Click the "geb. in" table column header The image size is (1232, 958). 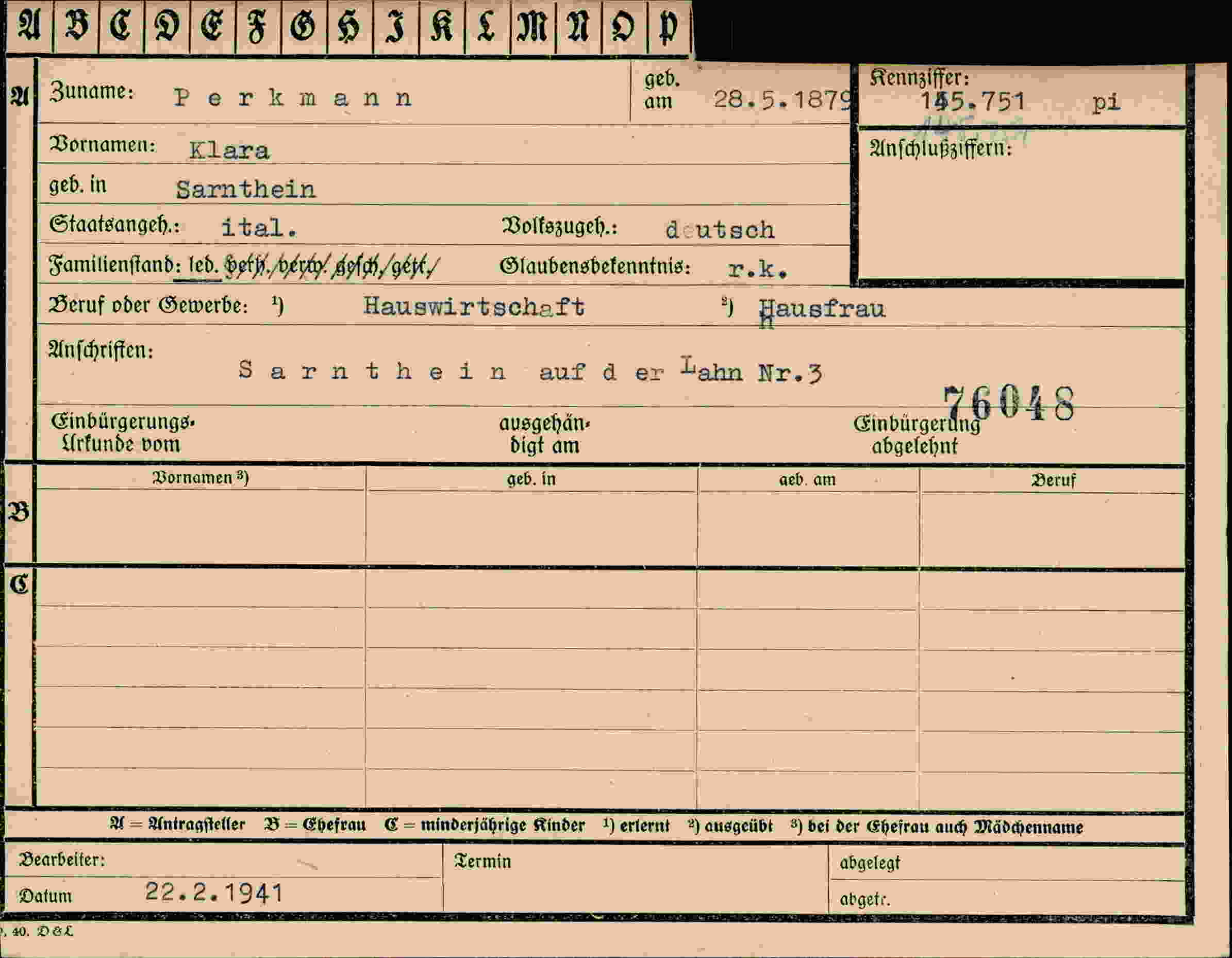pyautogui.click(x=531, y=479)
